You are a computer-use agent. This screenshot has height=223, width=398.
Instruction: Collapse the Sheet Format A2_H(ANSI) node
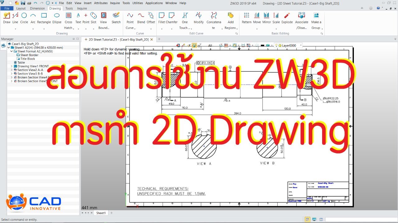tap(12, 51)
